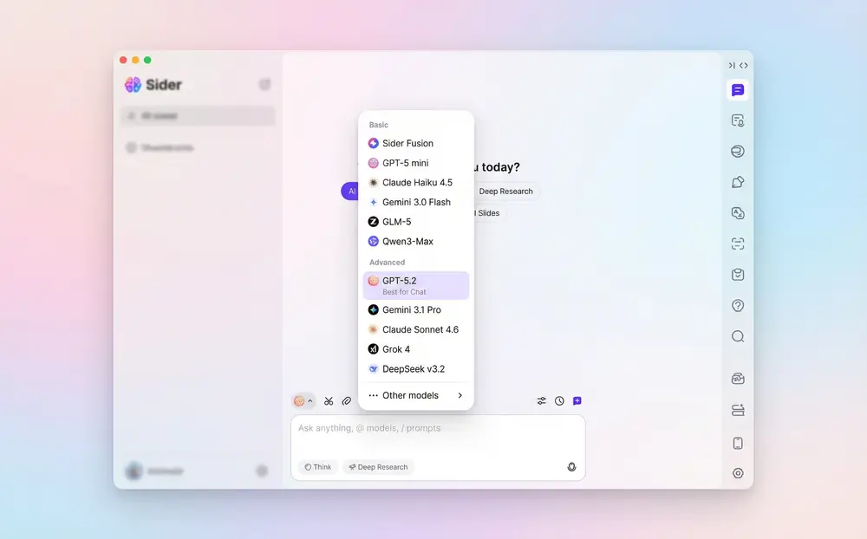867x539 pixels.
Task: Click the collapse panel arrow-bar icon at top right
Action: point(732,65)
